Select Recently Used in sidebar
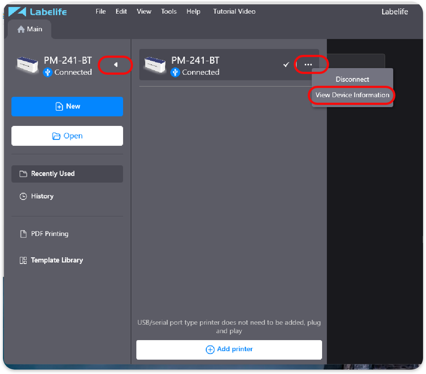Screen dimensions: 426x374 pos(67,174)
